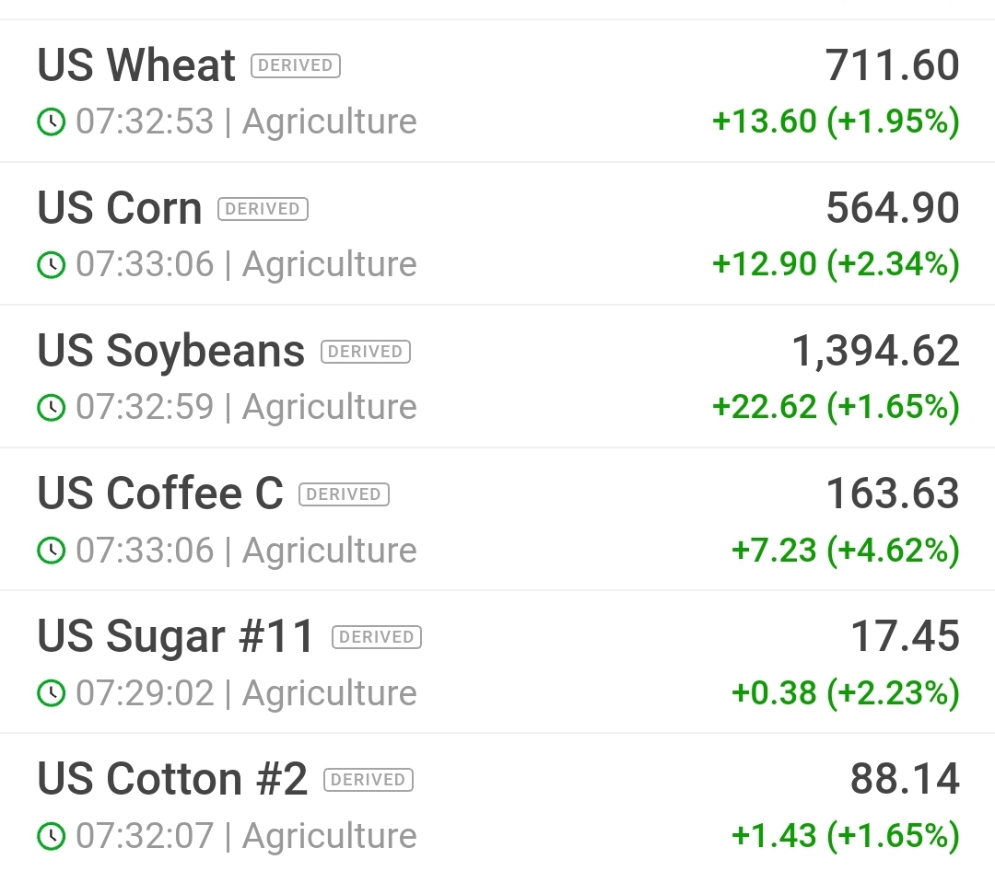Image resolution: width=995 pixels, height=871 pixels.
Task: Click the clock icon in US Soybeans row
Action: [51, 407]
